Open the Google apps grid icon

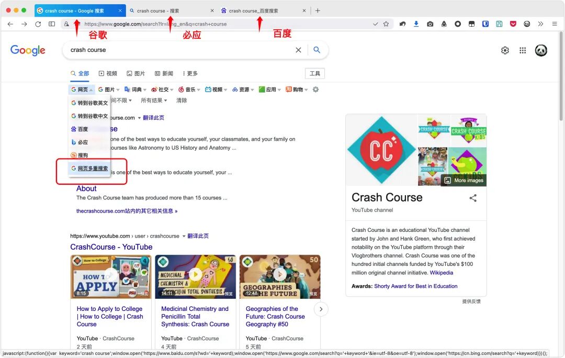tap(523, 50)
